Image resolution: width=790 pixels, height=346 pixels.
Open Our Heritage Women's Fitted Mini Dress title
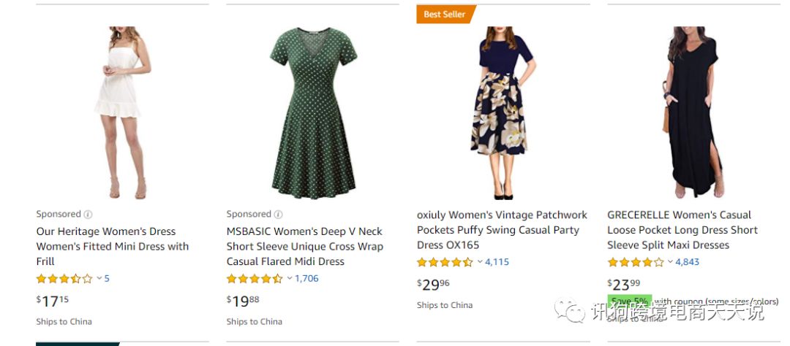pos(113,246)
